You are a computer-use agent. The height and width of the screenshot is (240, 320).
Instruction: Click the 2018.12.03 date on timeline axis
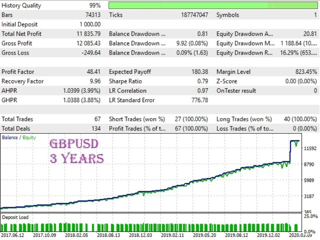(x=140, y=235)
